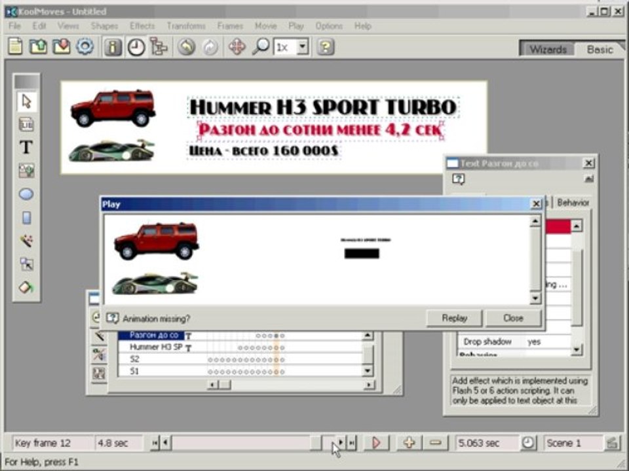The width and height of the screenshot is (629, 471).
Task: Go to first frame button
Action: click(x=155, y=443)
